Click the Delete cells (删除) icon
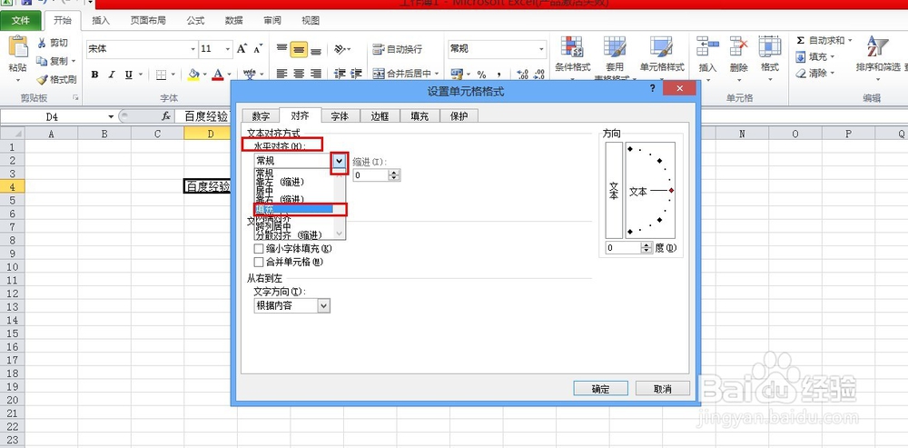The image size is (908, 448). point(738,46)
